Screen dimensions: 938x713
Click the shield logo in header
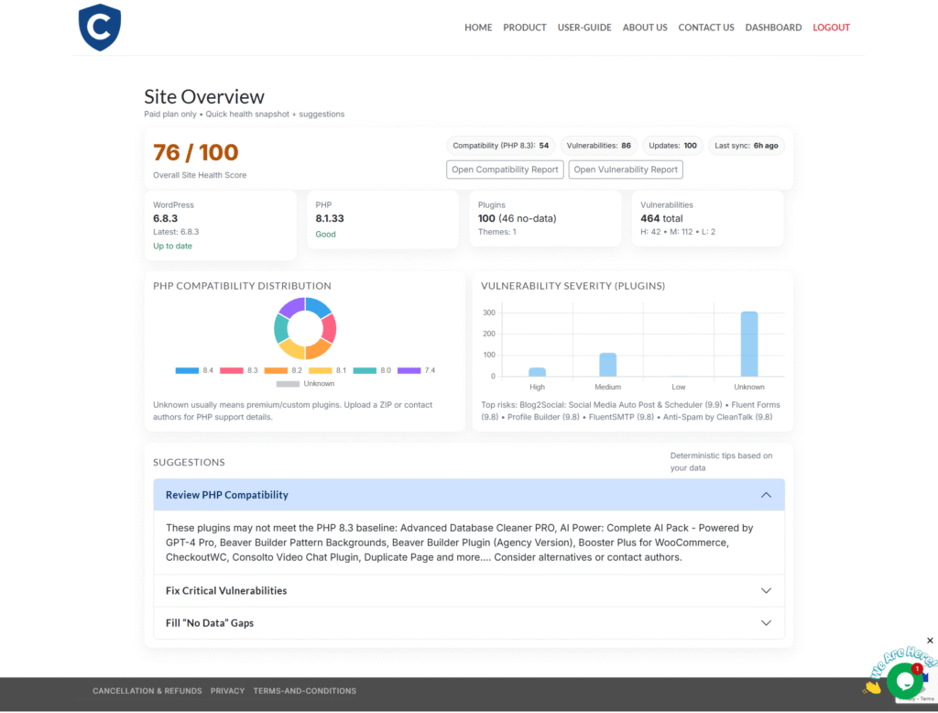point(100,27)
